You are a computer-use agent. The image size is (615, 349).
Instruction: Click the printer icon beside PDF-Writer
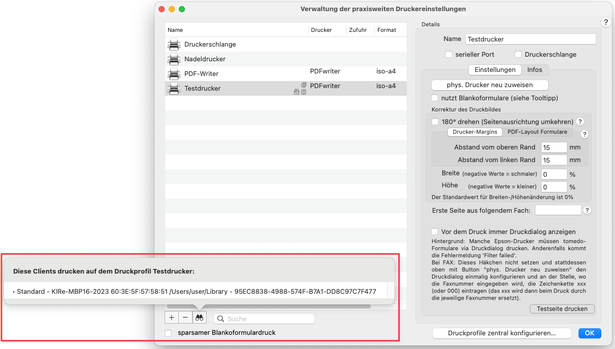tap(174, 74)
